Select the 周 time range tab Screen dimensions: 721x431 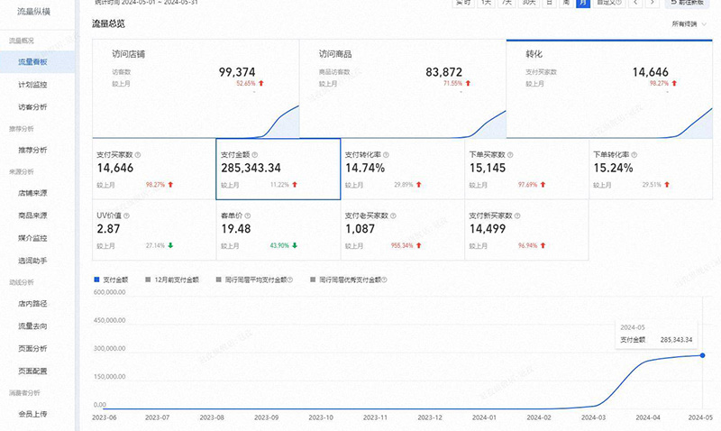(566, 3)
